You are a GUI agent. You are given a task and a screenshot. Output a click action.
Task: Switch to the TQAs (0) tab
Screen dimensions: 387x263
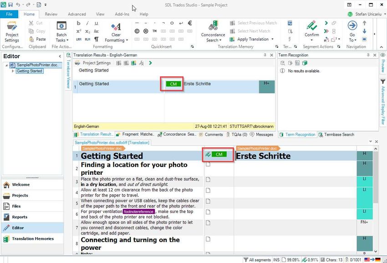pyautogui.click(x=237, y=135)
